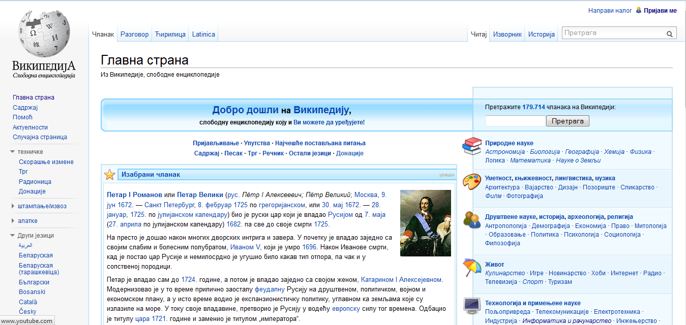The image size is (686, 325).
Task: Click the Иваном V link
Action: (245, 247)
